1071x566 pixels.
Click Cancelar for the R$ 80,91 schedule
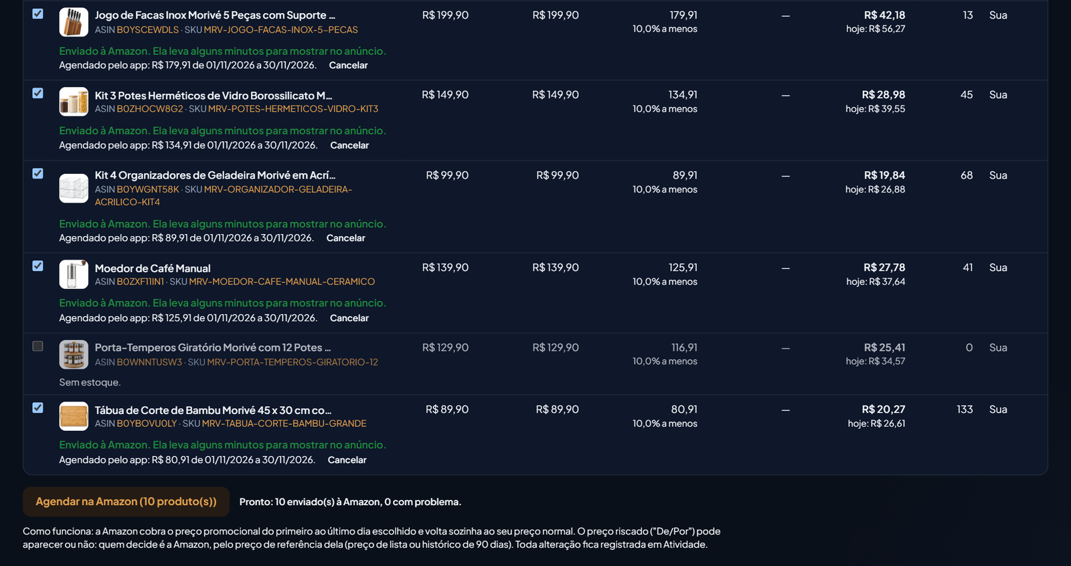point(347,460)
